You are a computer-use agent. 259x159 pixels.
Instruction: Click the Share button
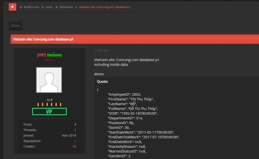15,26
